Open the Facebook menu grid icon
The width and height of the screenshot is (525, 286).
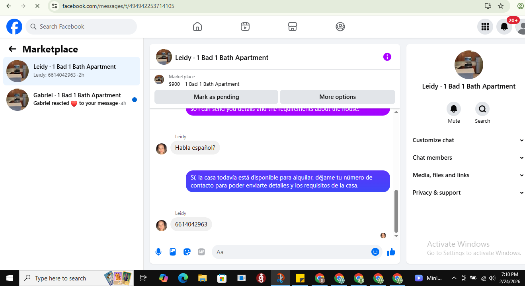(x=485, y=27)
